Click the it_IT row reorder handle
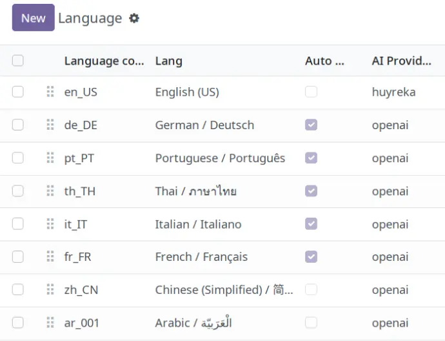 tap(50, 224)
